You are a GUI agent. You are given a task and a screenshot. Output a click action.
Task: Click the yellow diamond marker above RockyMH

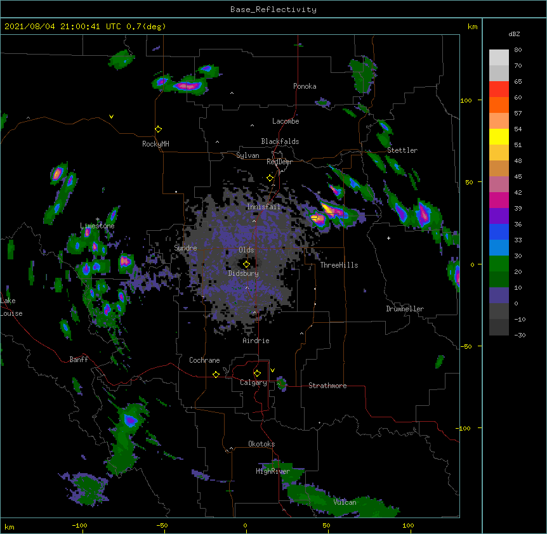(x=159, y=129)
